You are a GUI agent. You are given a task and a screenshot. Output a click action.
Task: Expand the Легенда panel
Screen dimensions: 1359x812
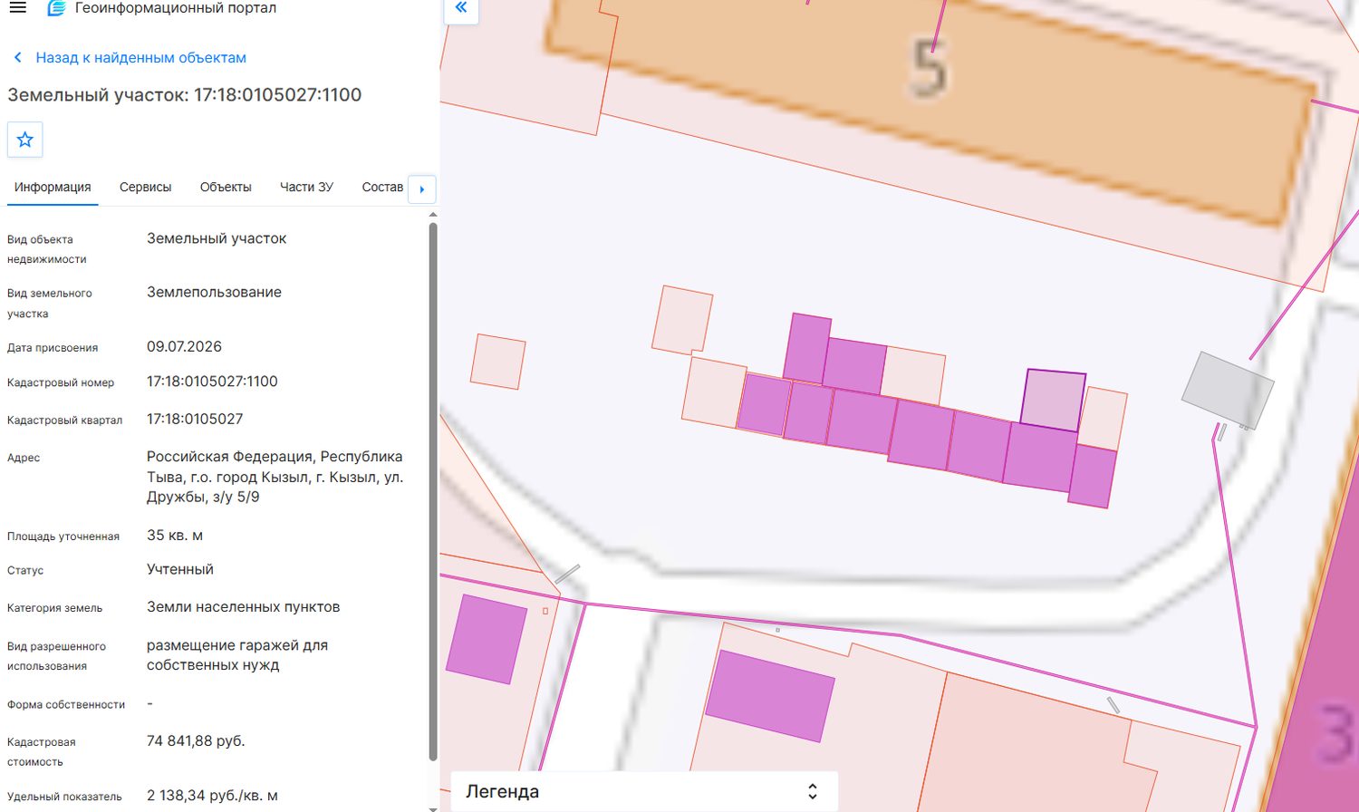click(644, 791)
